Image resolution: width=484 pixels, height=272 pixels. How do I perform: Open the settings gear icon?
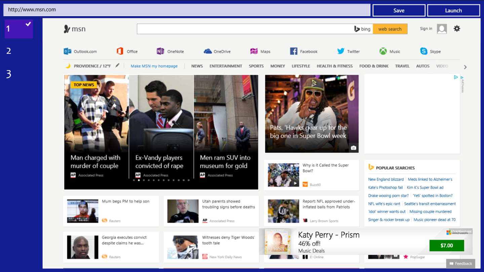[457, 29]
